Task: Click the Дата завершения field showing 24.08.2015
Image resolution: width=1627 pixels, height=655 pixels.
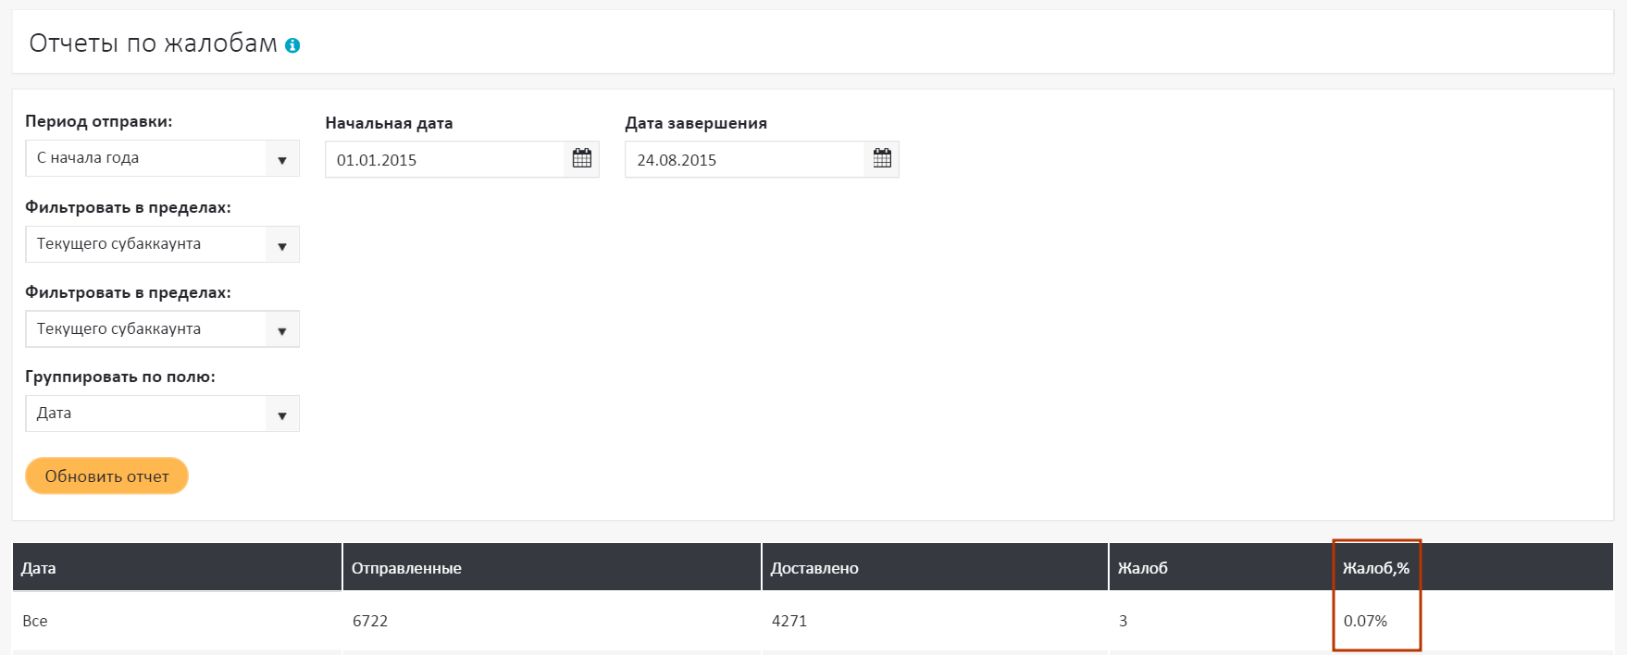Action: [x=744, y=160]
